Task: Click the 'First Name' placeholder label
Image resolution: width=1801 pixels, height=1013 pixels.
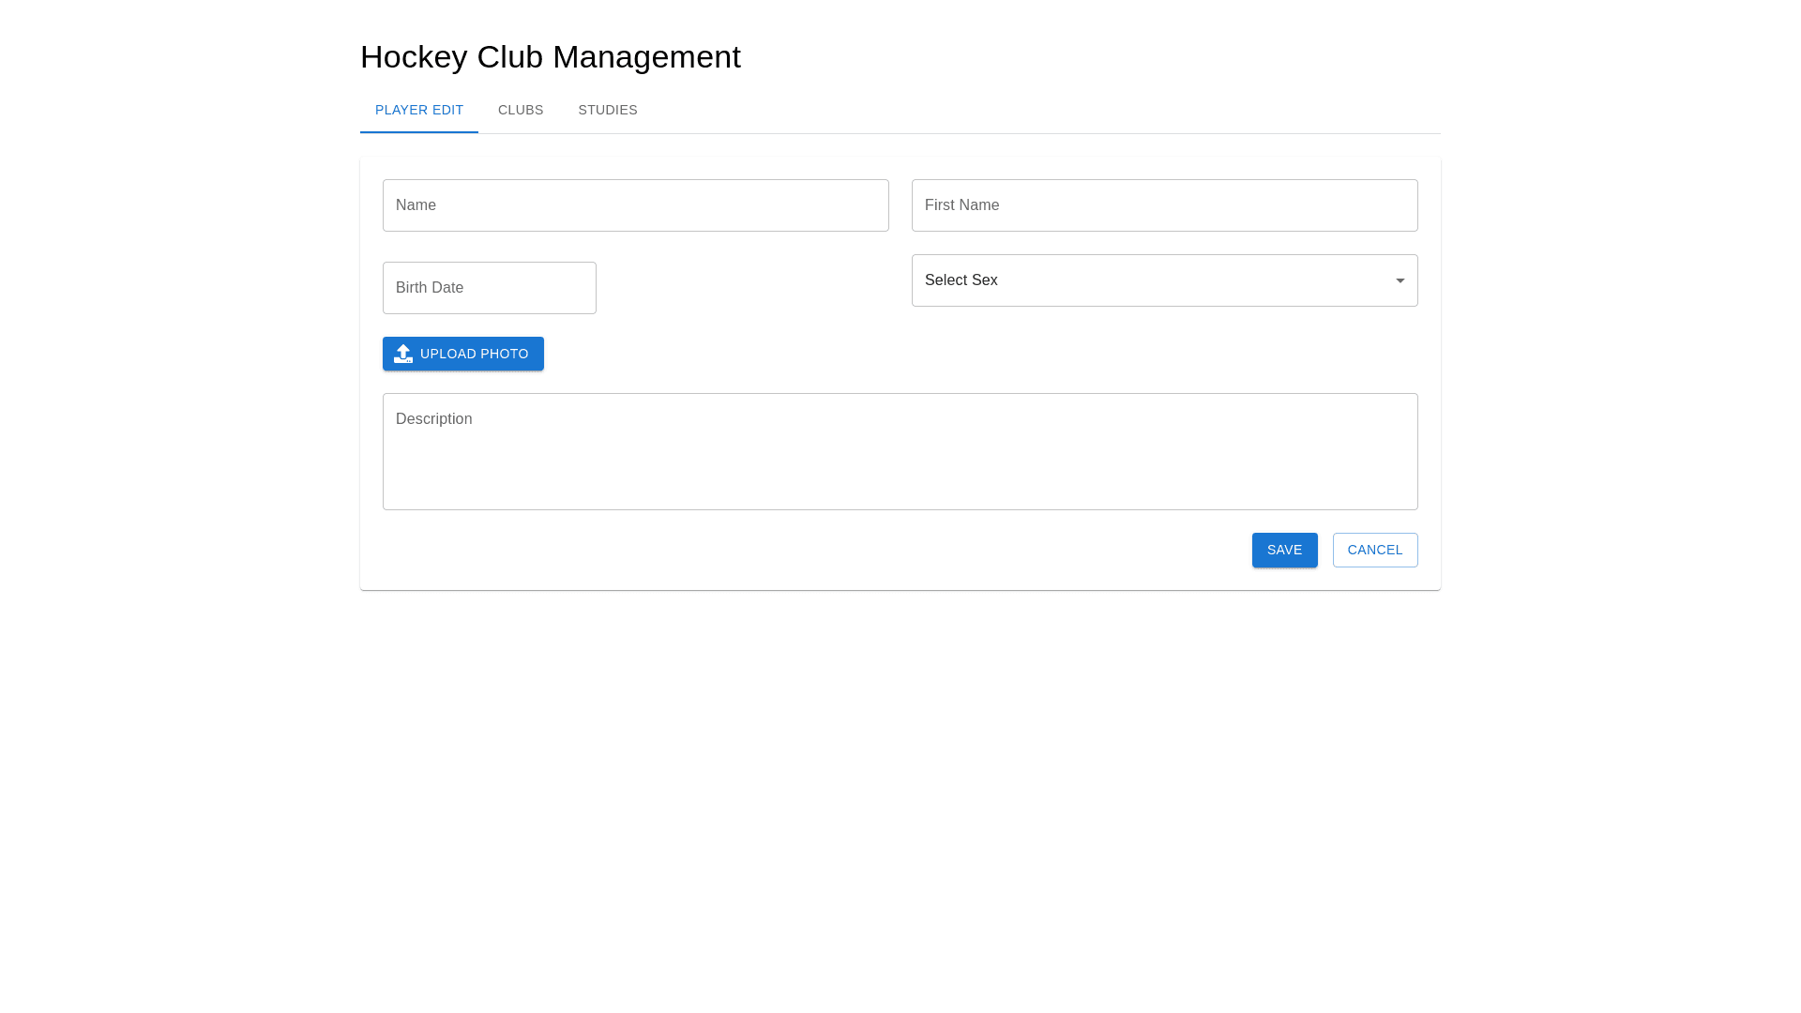Action: tap(961, 205)
